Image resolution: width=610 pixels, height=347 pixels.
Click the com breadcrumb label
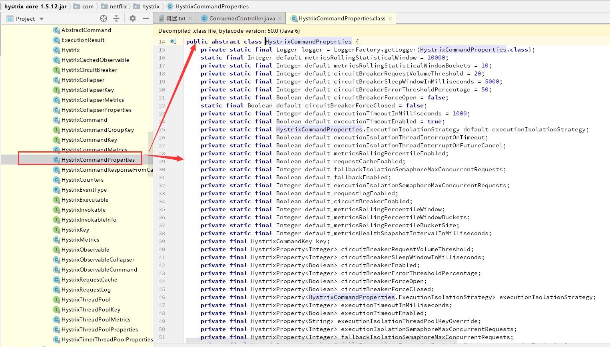(x=88, y=6)
